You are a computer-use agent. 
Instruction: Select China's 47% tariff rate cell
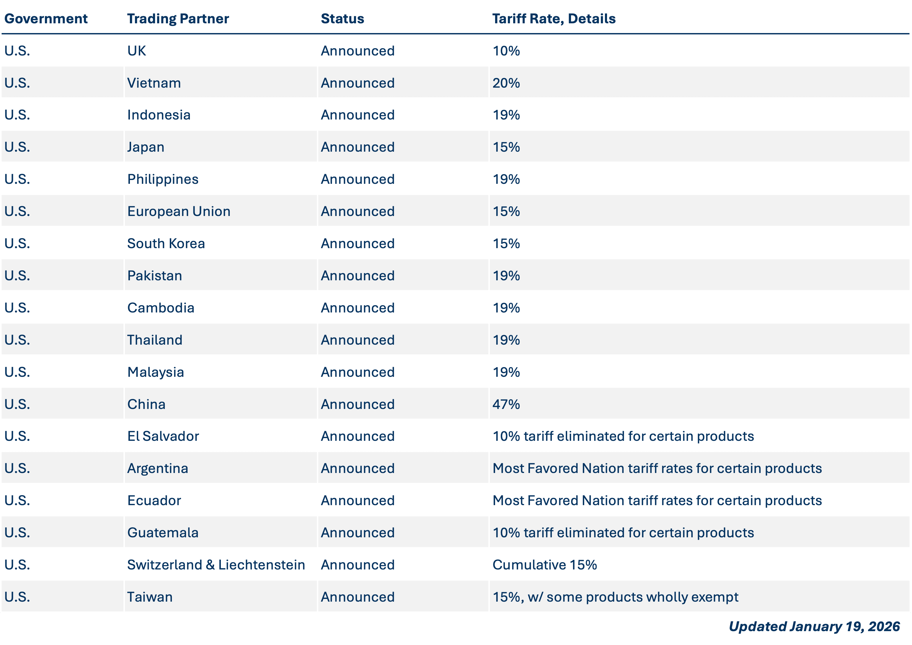506,404
